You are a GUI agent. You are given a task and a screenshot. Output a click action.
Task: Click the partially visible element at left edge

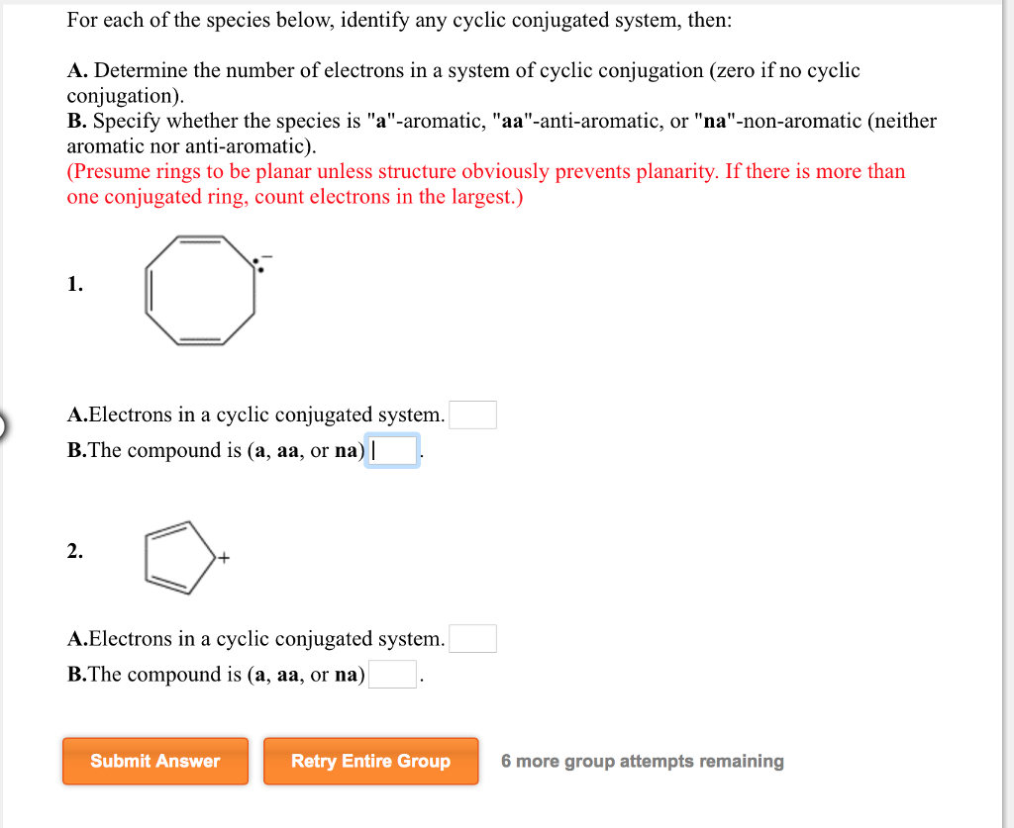[x=3, y=425]
